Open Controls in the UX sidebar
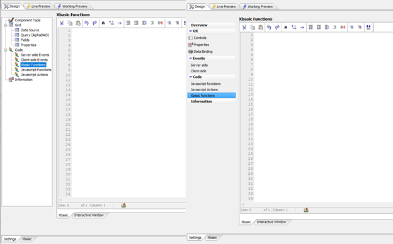This screenshot has height=244, width=393. [200, 38]
